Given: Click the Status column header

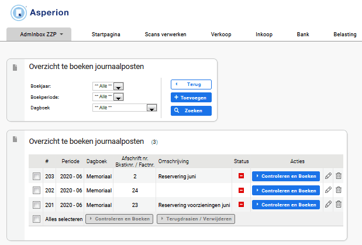Looking at the screenshot, I should 242,161.
